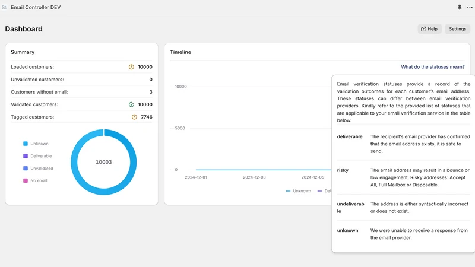Click the Validated customers value 10000
This screenshot has width=475, height=267.
(x=145, y=104)
